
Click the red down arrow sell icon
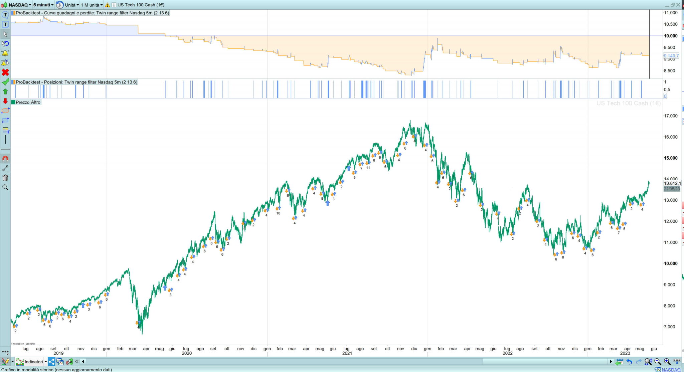5,101
